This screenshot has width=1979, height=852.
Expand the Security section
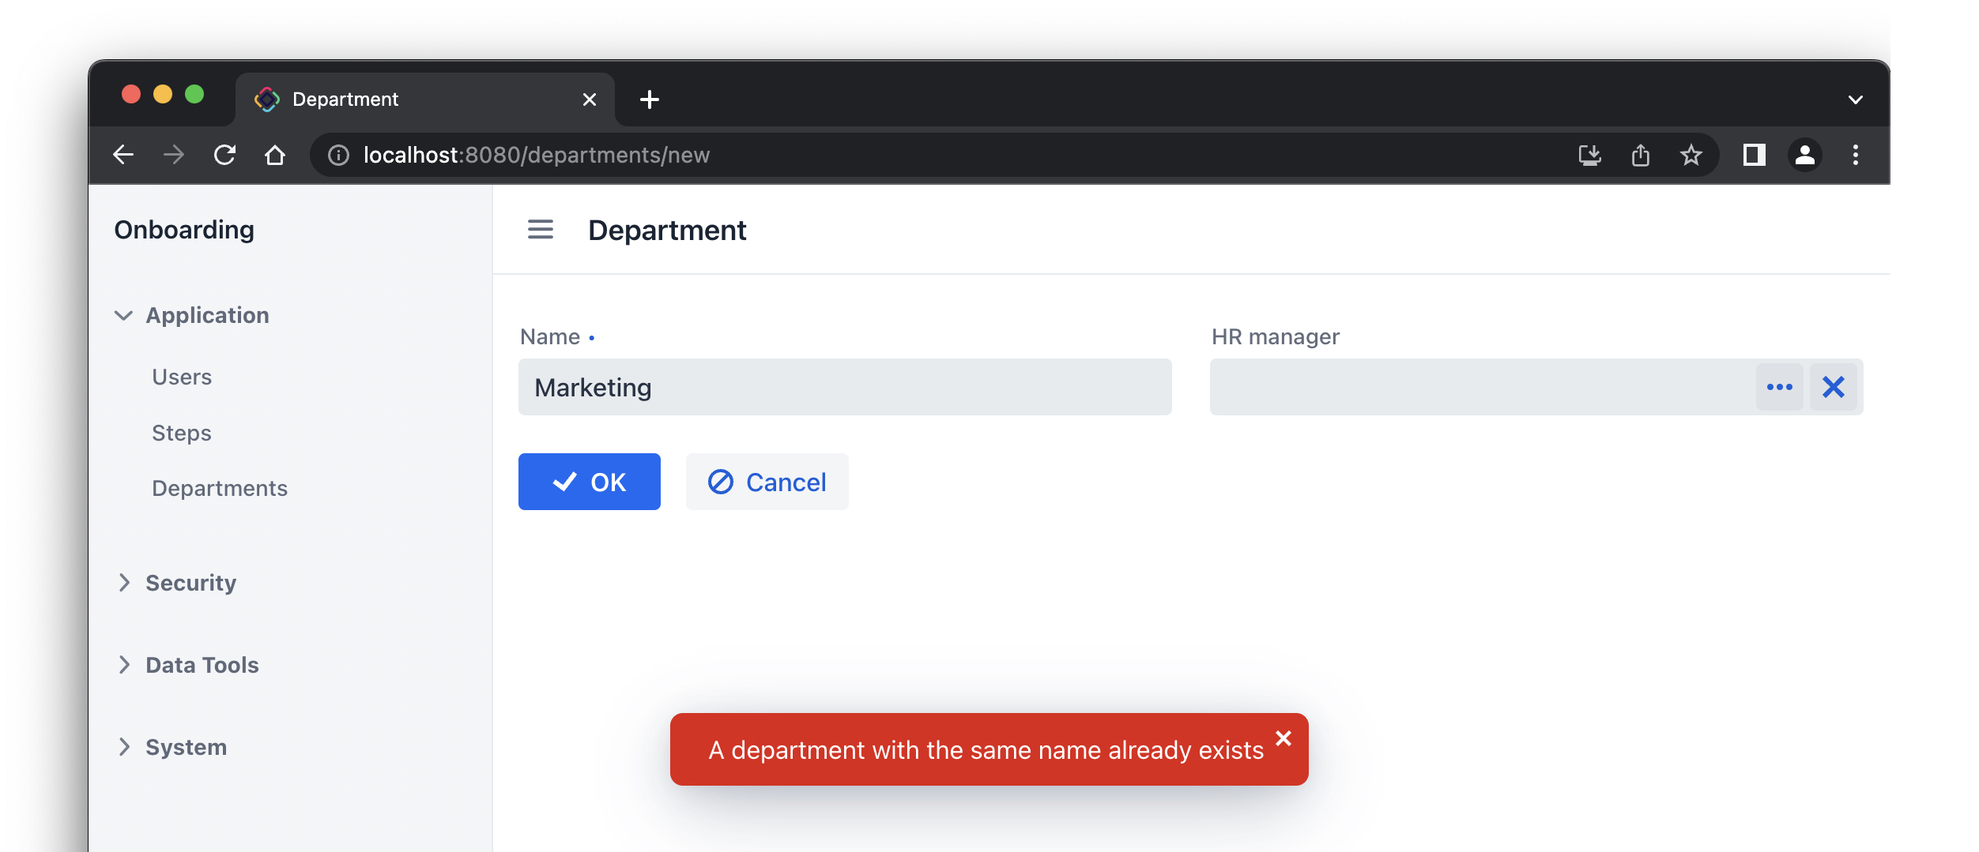pyautogui.click(x=190, y=583)
